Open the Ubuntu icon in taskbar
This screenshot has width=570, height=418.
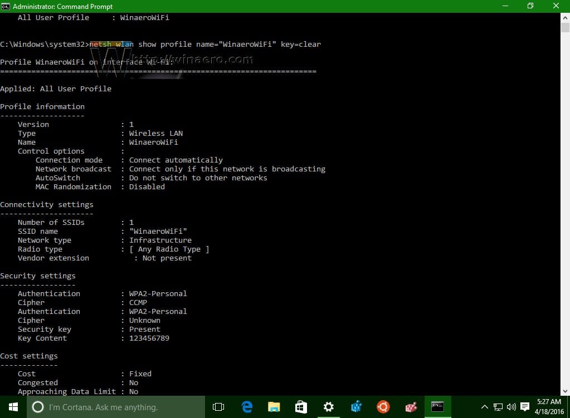[x=383, y=407]
